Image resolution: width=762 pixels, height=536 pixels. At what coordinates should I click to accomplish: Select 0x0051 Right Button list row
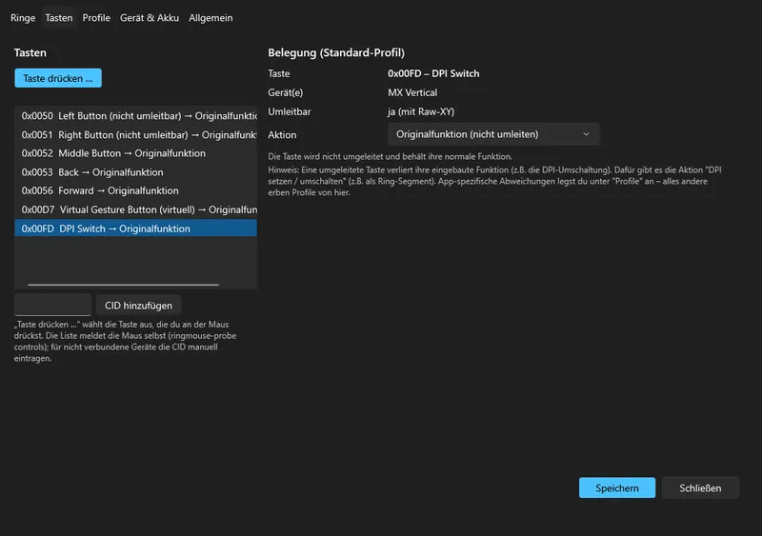coord(135,134)
